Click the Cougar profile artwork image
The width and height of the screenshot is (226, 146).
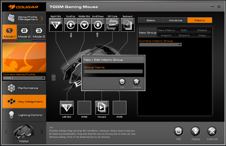(24, 57)
